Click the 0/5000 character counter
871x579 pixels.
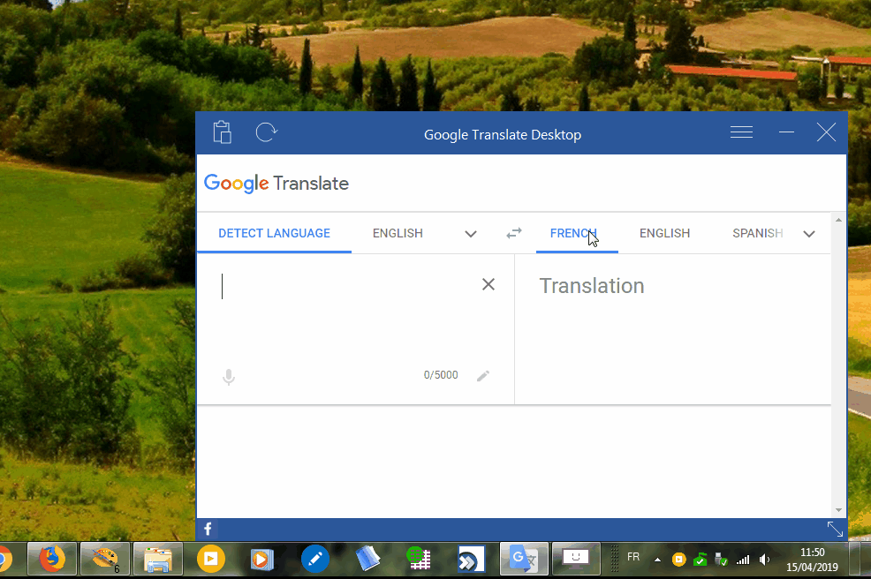pyautogui.click(x=441, y=375)
